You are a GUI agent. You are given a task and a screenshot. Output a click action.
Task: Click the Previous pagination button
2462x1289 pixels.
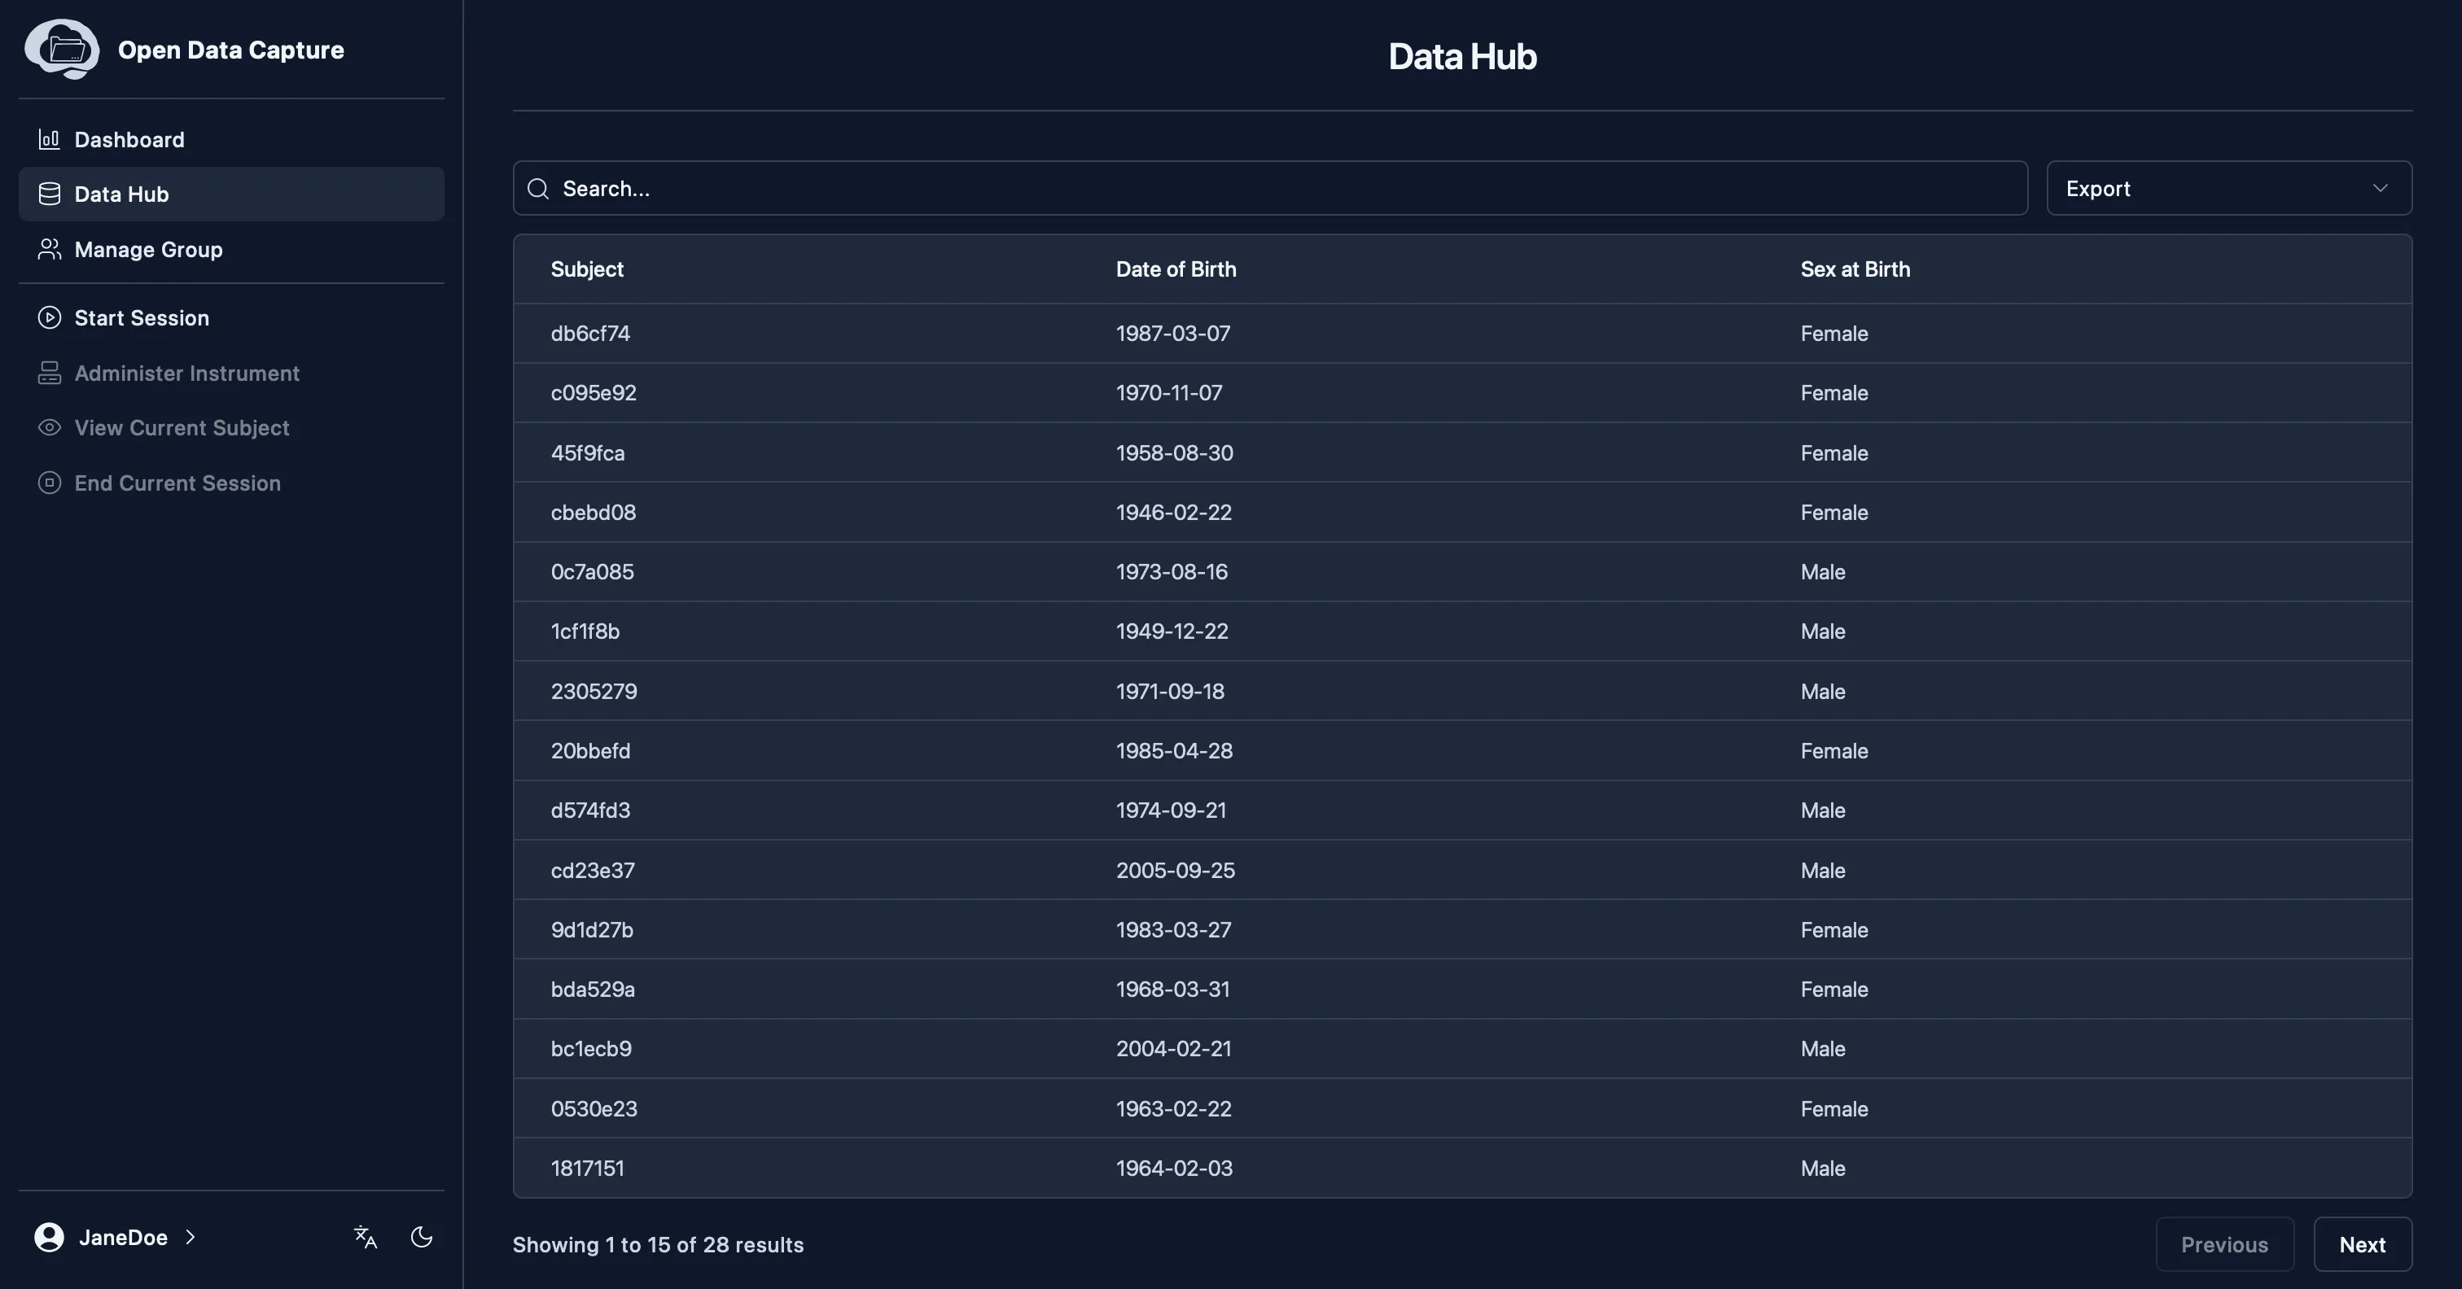pos(2225,1244)
